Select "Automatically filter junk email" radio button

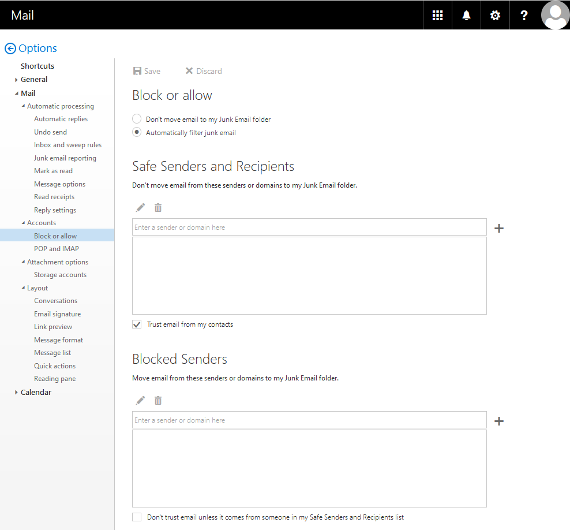click(x=137, y=132)
